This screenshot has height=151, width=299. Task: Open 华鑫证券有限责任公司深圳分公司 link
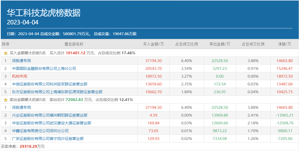click(x=40, y=131)
